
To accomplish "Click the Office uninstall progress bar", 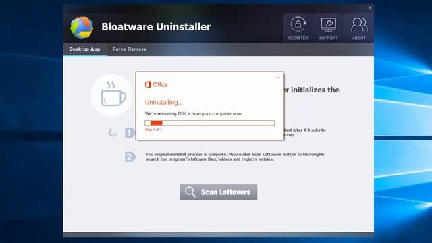I will pyautogui.click(x=210, y=123).
